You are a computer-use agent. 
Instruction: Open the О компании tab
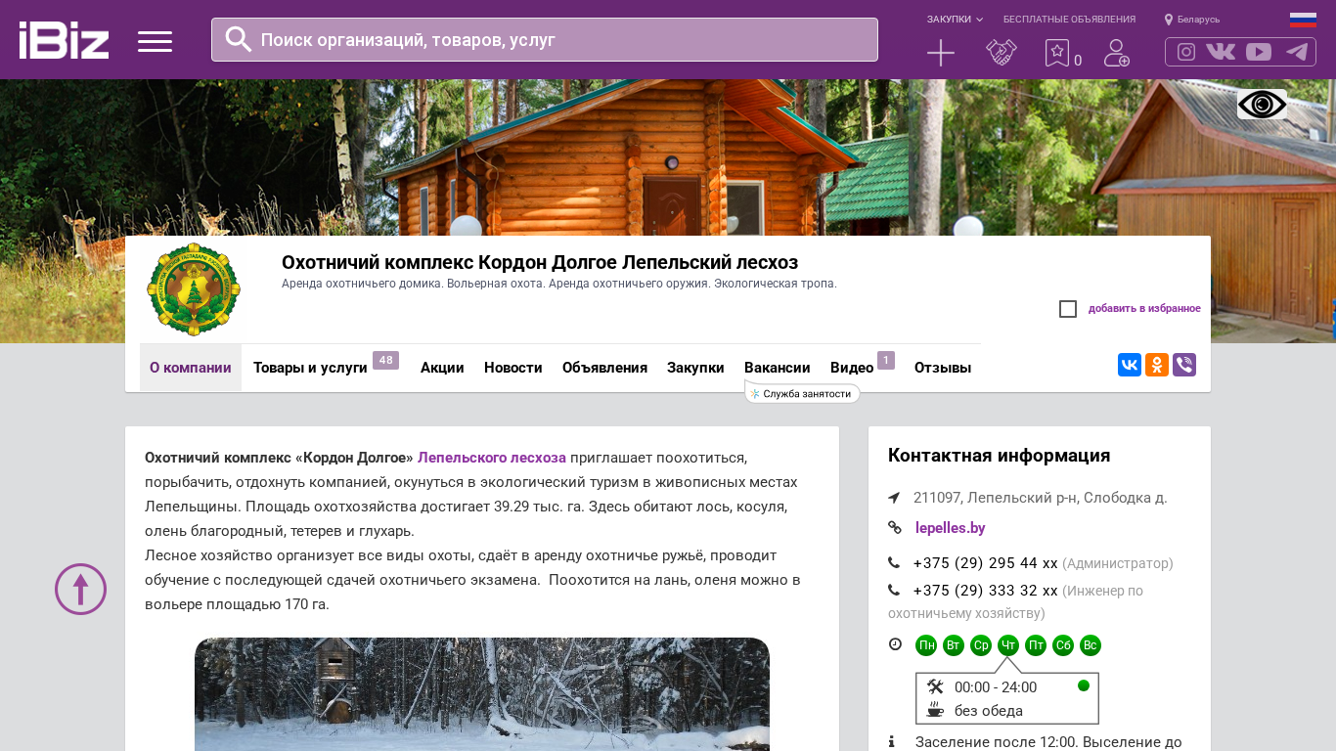coord(191,368)
